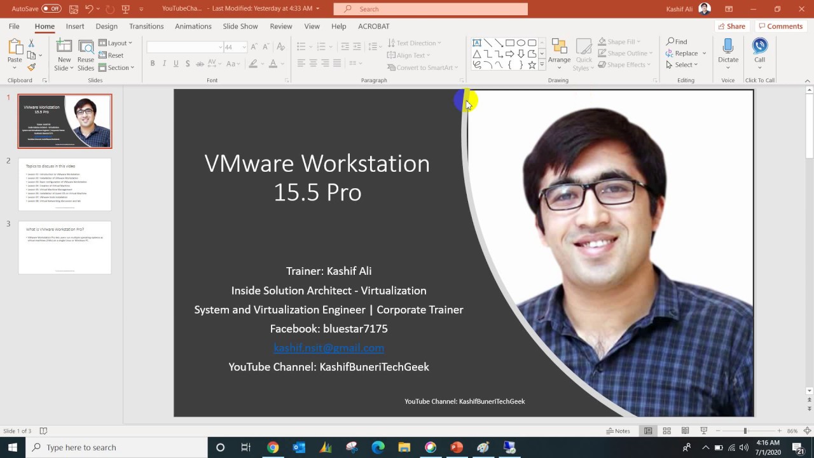814x458 pixels.
Task: Open the ACROBAT tab
Action: 374,26
